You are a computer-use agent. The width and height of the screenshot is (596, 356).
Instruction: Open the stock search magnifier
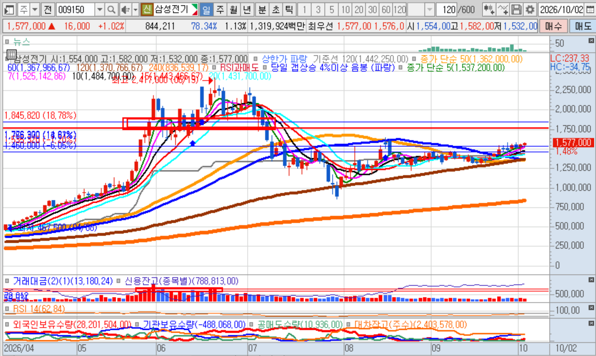click(111, 9)
